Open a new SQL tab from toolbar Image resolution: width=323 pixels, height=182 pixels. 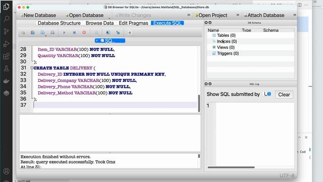coord(23,32)
